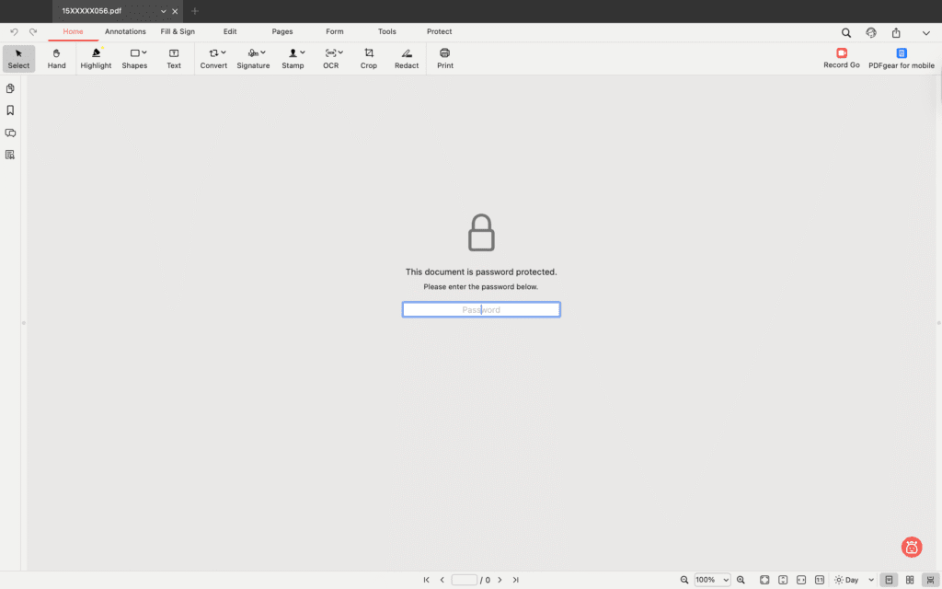Switch to the Annotations tab
Viewport: 942px width, 589px height.
pos(125,31)
